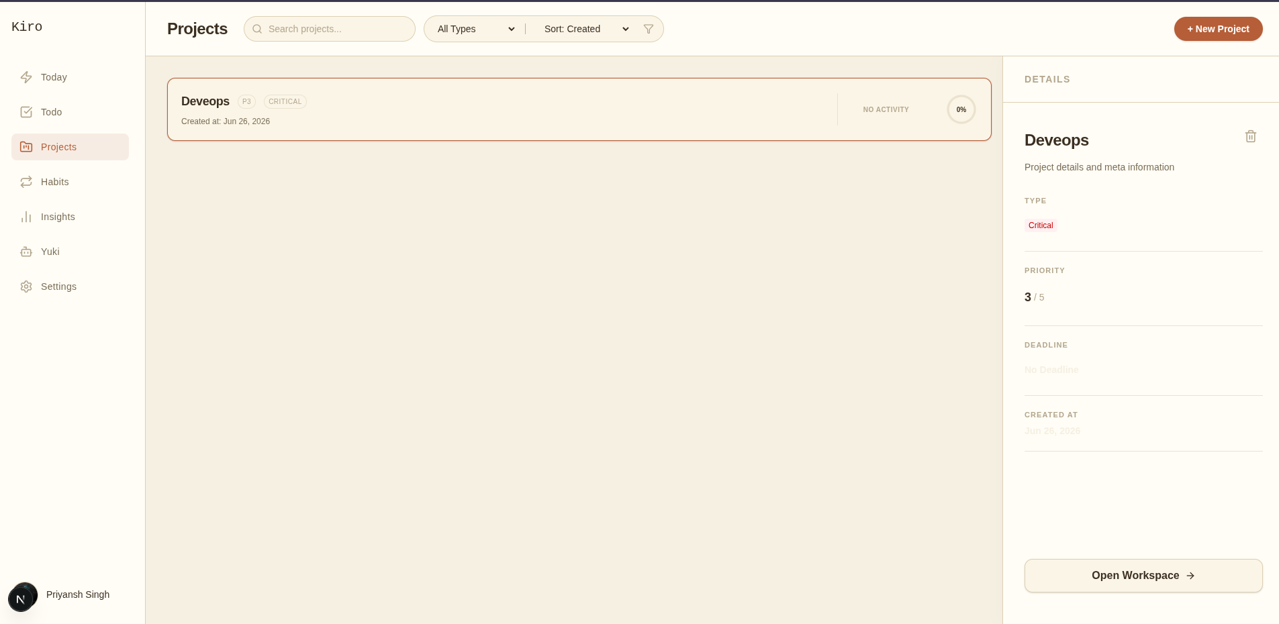Image resolution: width=1279 pixels, height=624 pixels.
Task: Click the priority value 3 / 5
Action: coord(1035,297)
